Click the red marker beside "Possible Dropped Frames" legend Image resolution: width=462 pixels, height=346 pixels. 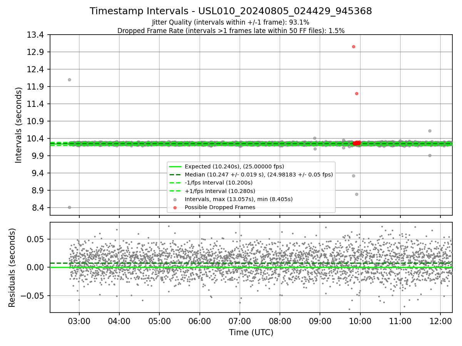click(x=175, y=208)
